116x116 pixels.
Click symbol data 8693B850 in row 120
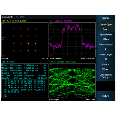[14, 92]
